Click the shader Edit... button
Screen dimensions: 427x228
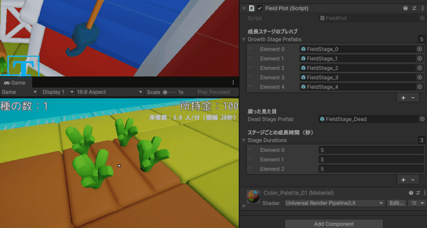click(x=396, y=203)
